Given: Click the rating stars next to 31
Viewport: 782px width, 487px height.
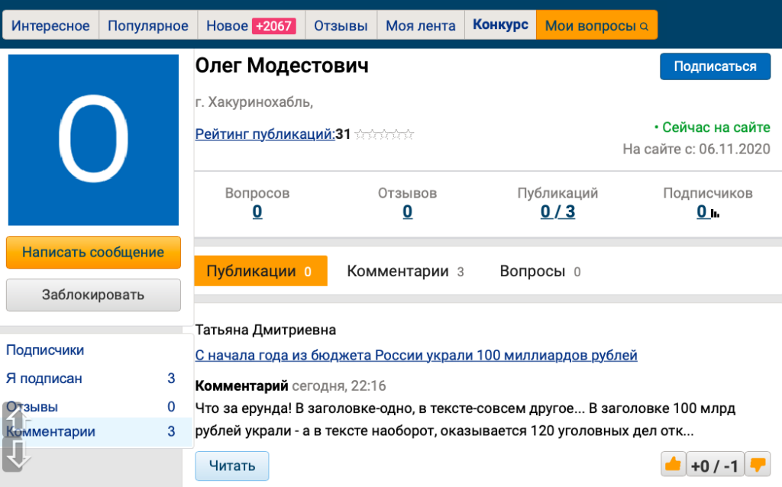Looking at the screenshot, I should tap(384, 135).
